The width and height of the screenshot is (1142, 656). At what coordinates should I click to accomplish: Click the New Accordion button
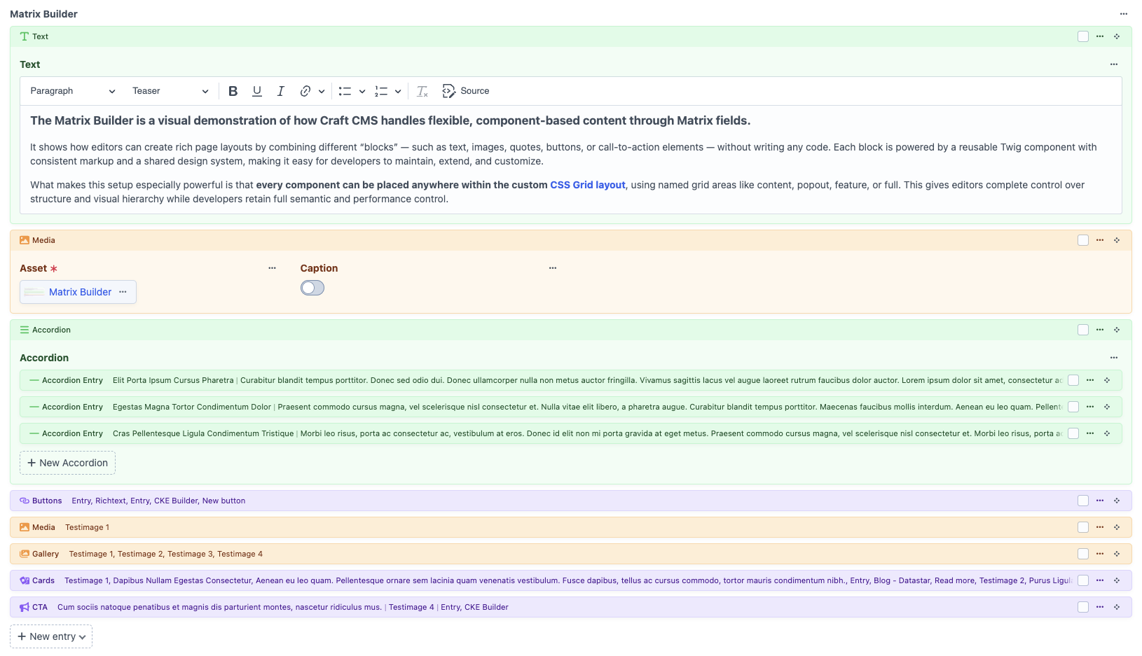(x=67, y=463)
